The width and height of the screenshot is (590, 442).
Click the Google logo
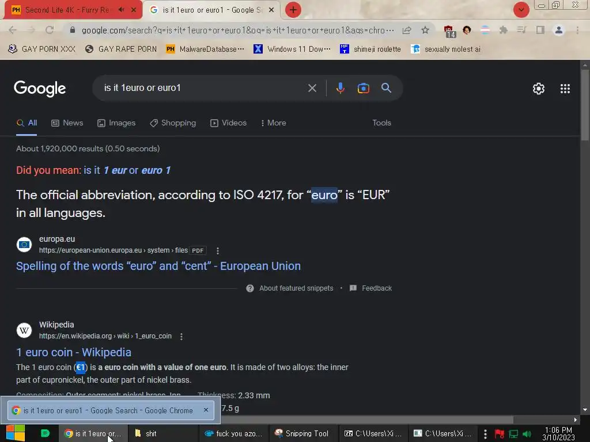tap(40, 89)
